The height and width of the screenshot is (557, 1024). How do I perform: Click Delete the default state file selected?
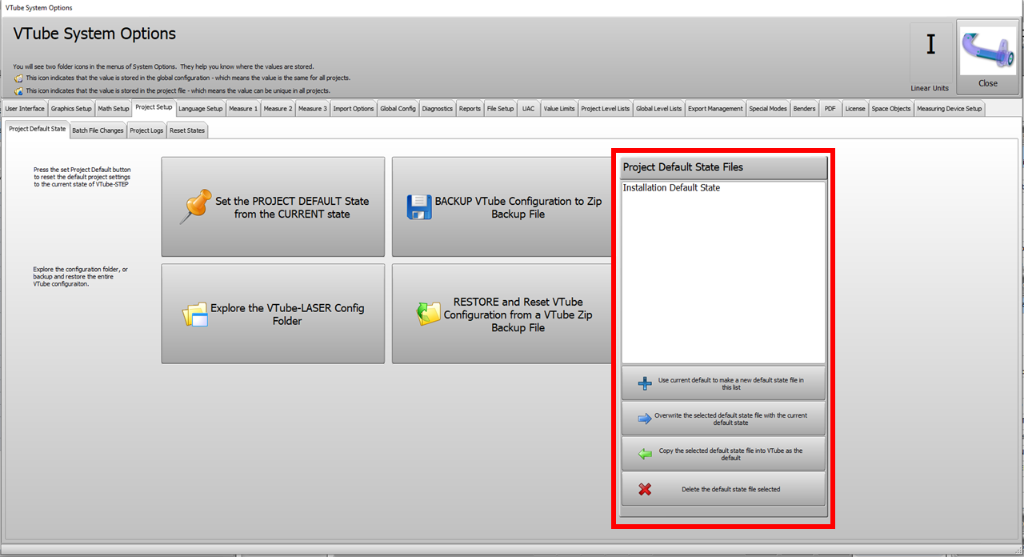pos(723,489)
